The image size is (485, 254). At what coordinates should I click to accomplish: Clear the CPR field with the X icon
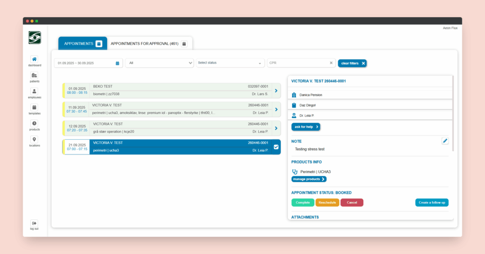pyautogui.click(x=331, y=63)
